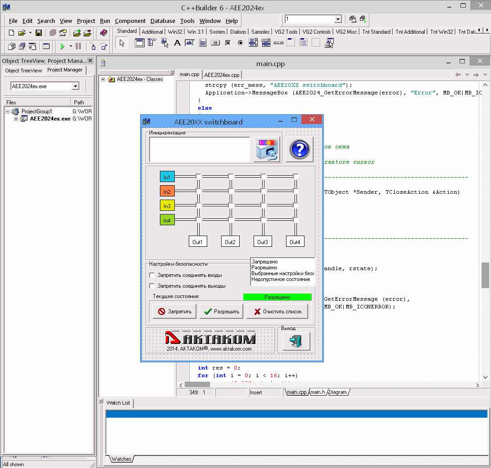Select the arrow pointer in component palette
This screenshot has height=468, width=491.
pyautogui.click(x=122, y=43)
